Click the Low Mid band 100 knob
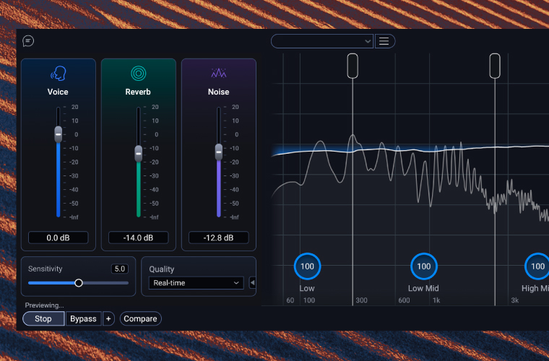 point(423,266)
